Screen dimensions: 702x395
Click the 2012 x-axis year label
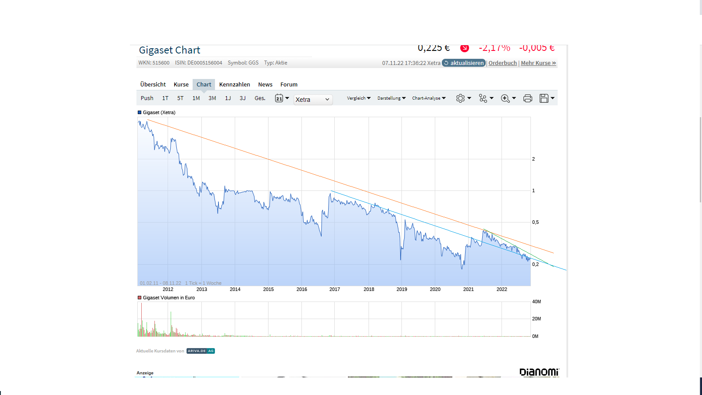168,289
